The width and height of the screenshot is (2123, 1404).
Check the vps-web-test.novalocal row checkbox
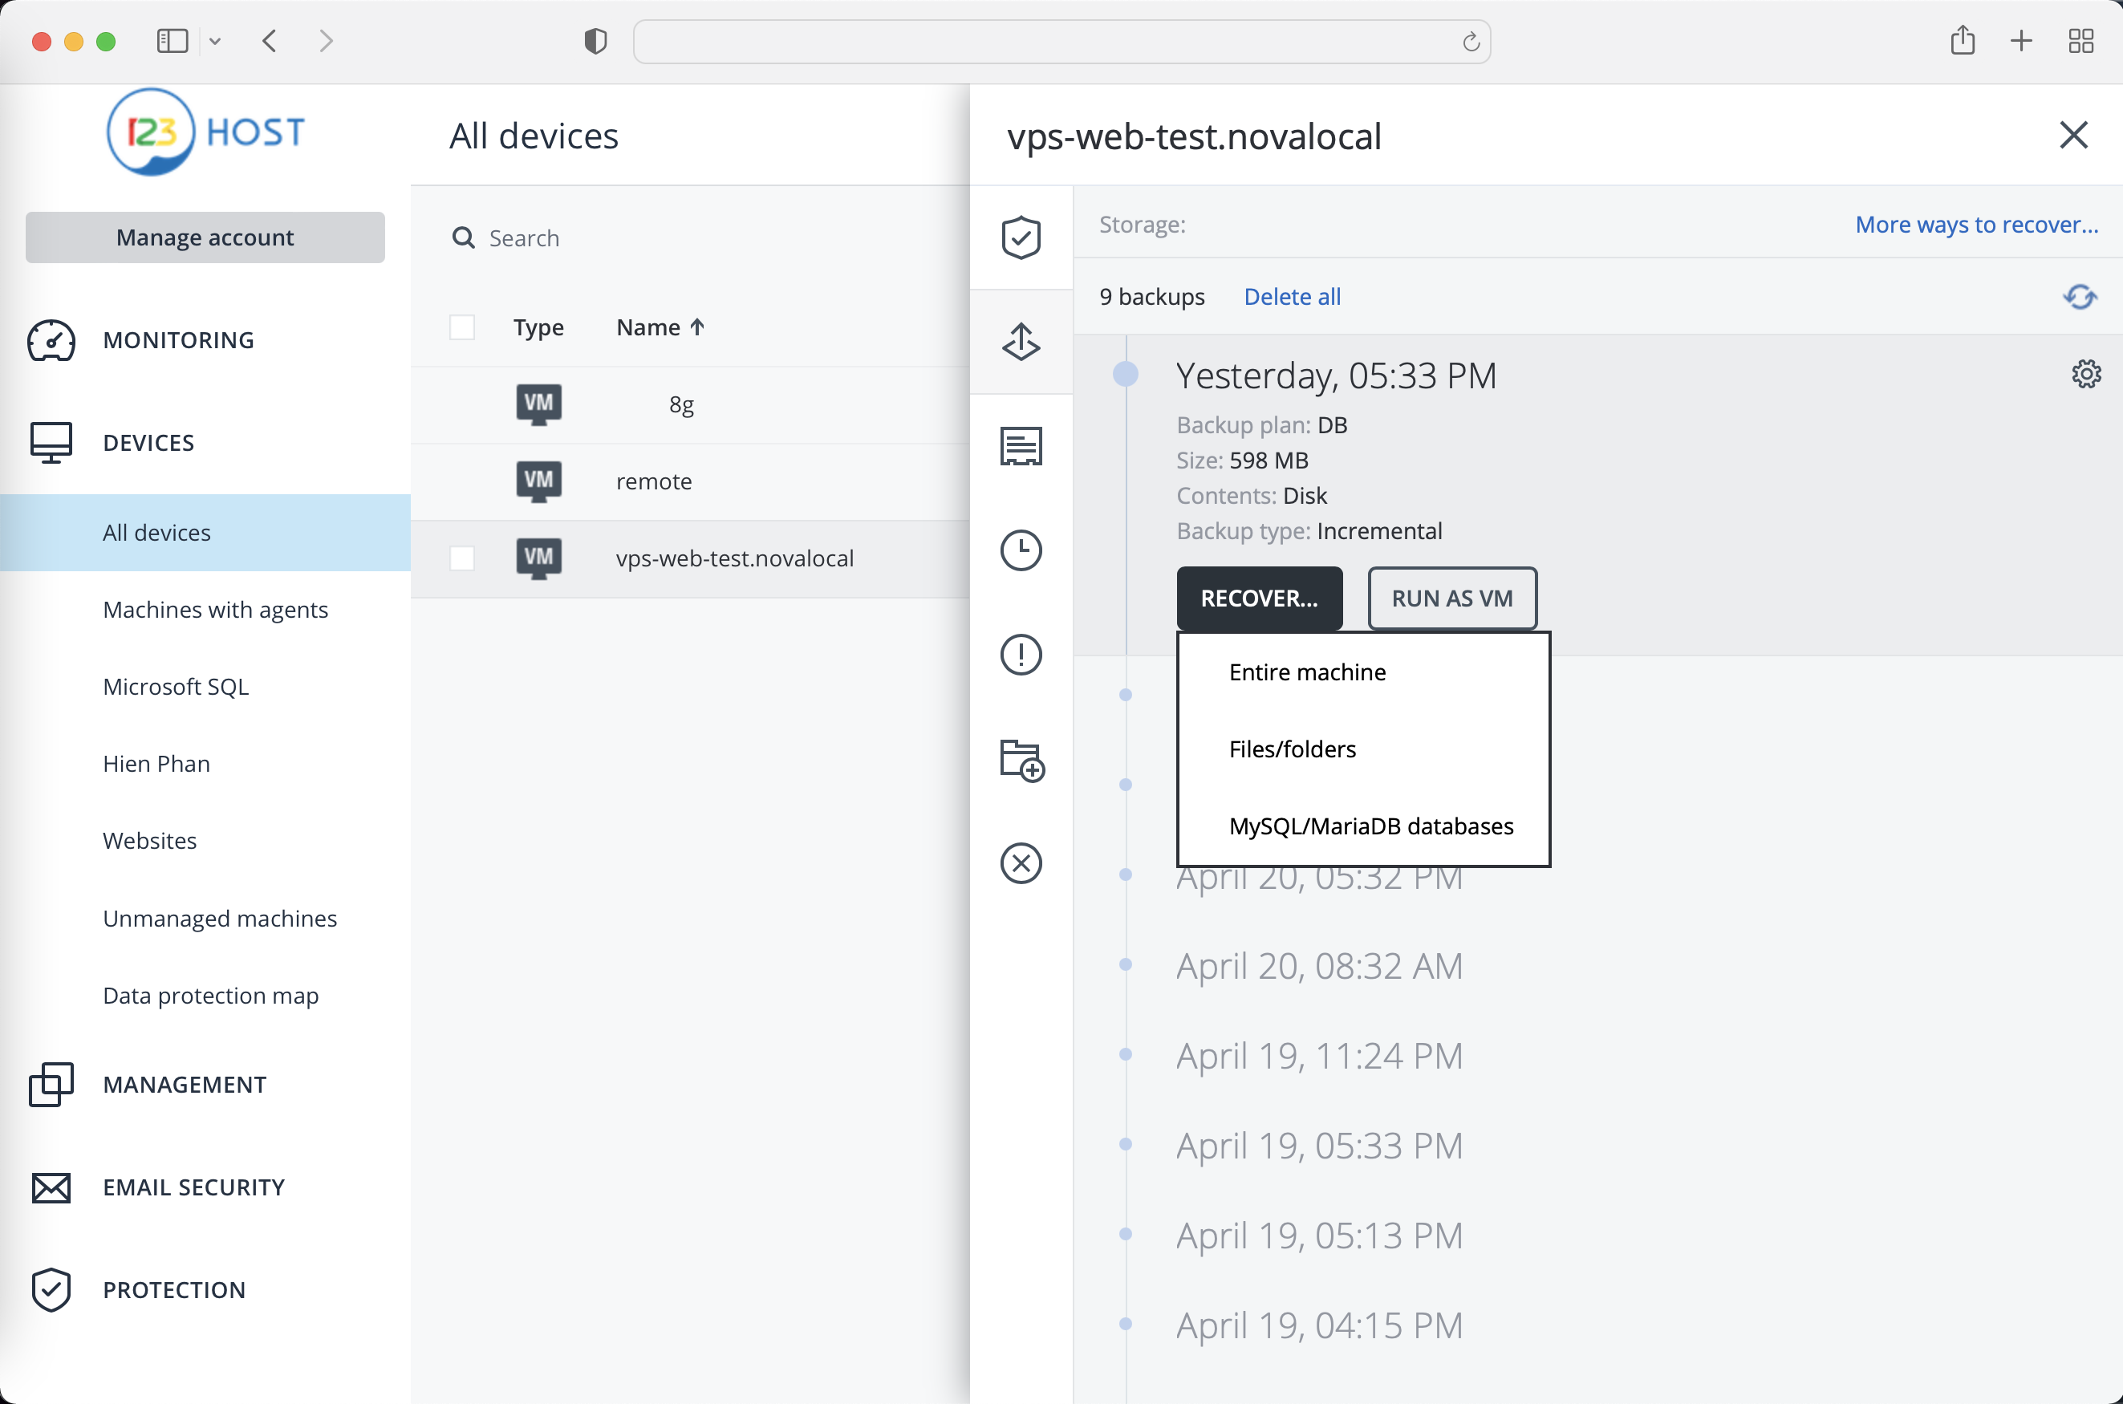tap(462, 558)
